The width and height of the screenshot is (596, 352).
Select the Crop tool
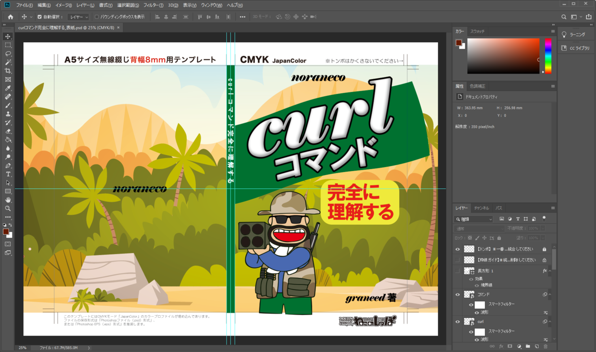8,71
